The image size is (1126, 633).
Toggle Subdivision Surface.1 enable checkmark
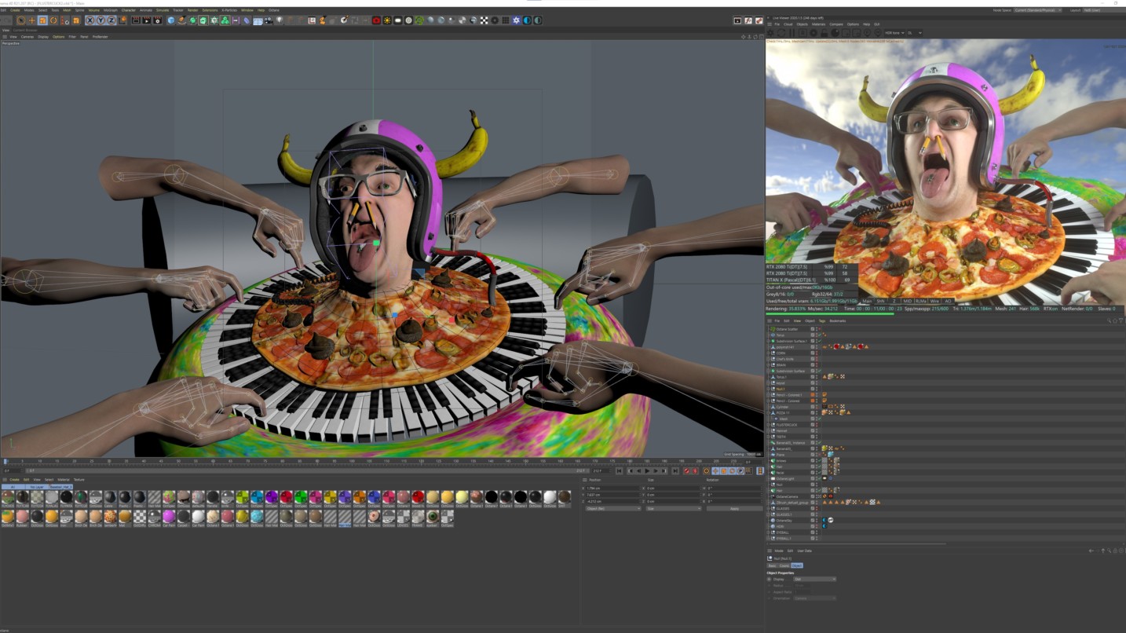[820, 341]
